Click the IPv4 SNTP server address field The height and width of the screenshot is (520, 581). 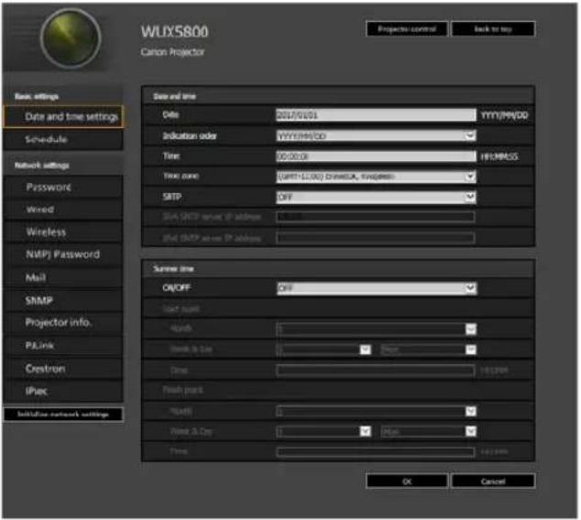(376, 217)
